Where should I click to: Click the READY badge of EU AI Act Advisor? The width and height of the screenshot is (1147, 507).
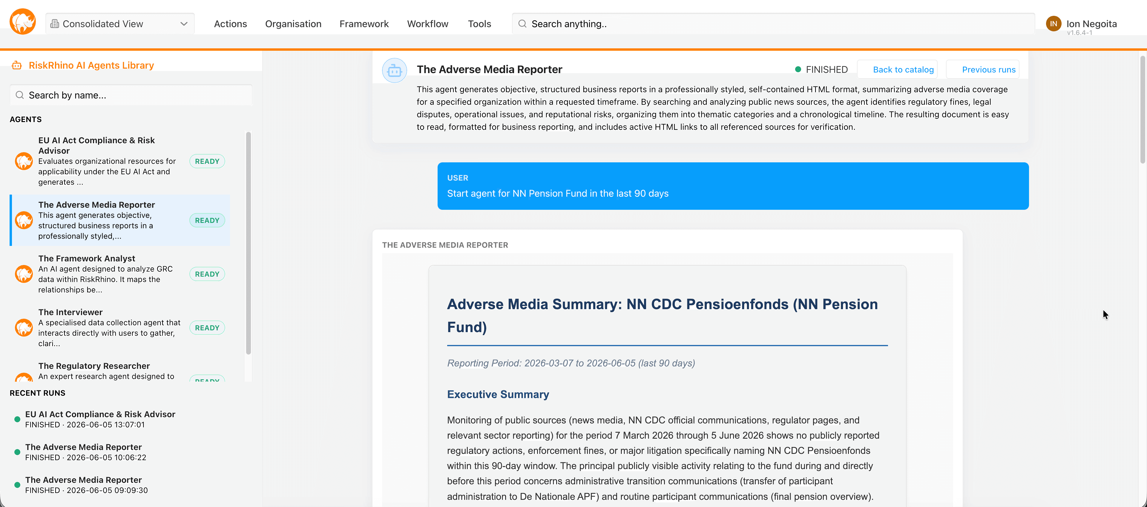[x=207, y=161]
